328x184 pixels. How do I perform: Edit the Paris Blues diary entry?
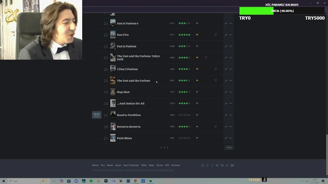tap(226, 138)
